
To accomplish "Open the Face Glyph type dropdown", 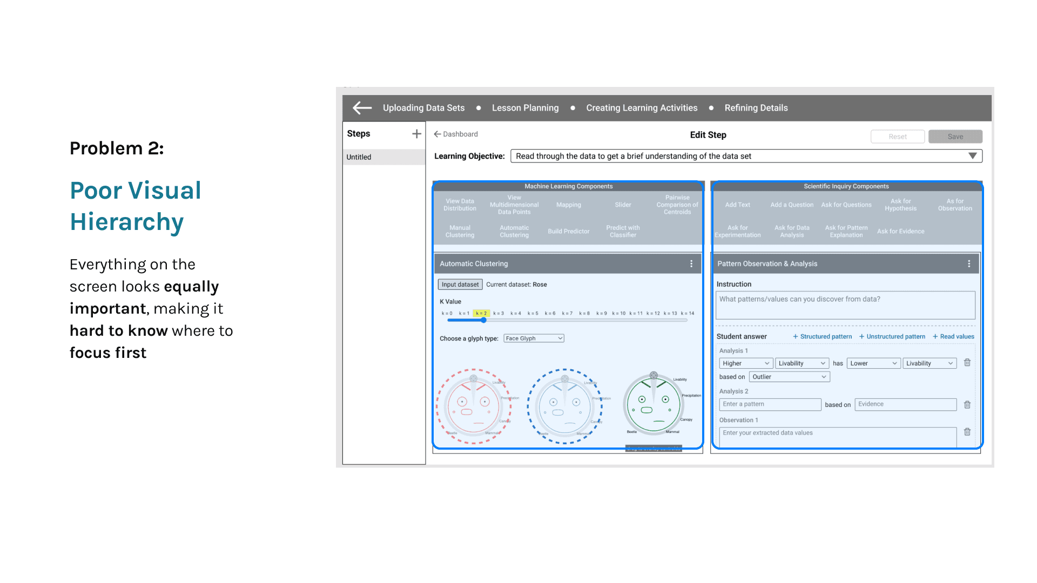I will [534, 338].
